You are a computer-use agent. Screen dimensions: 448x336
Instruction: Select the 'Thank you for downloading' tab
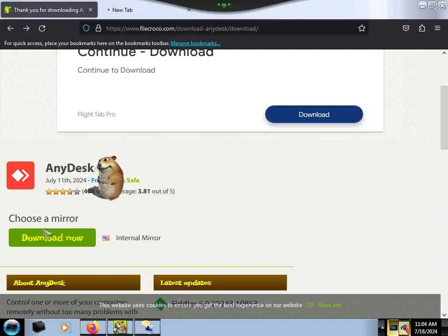click(49, 10)
